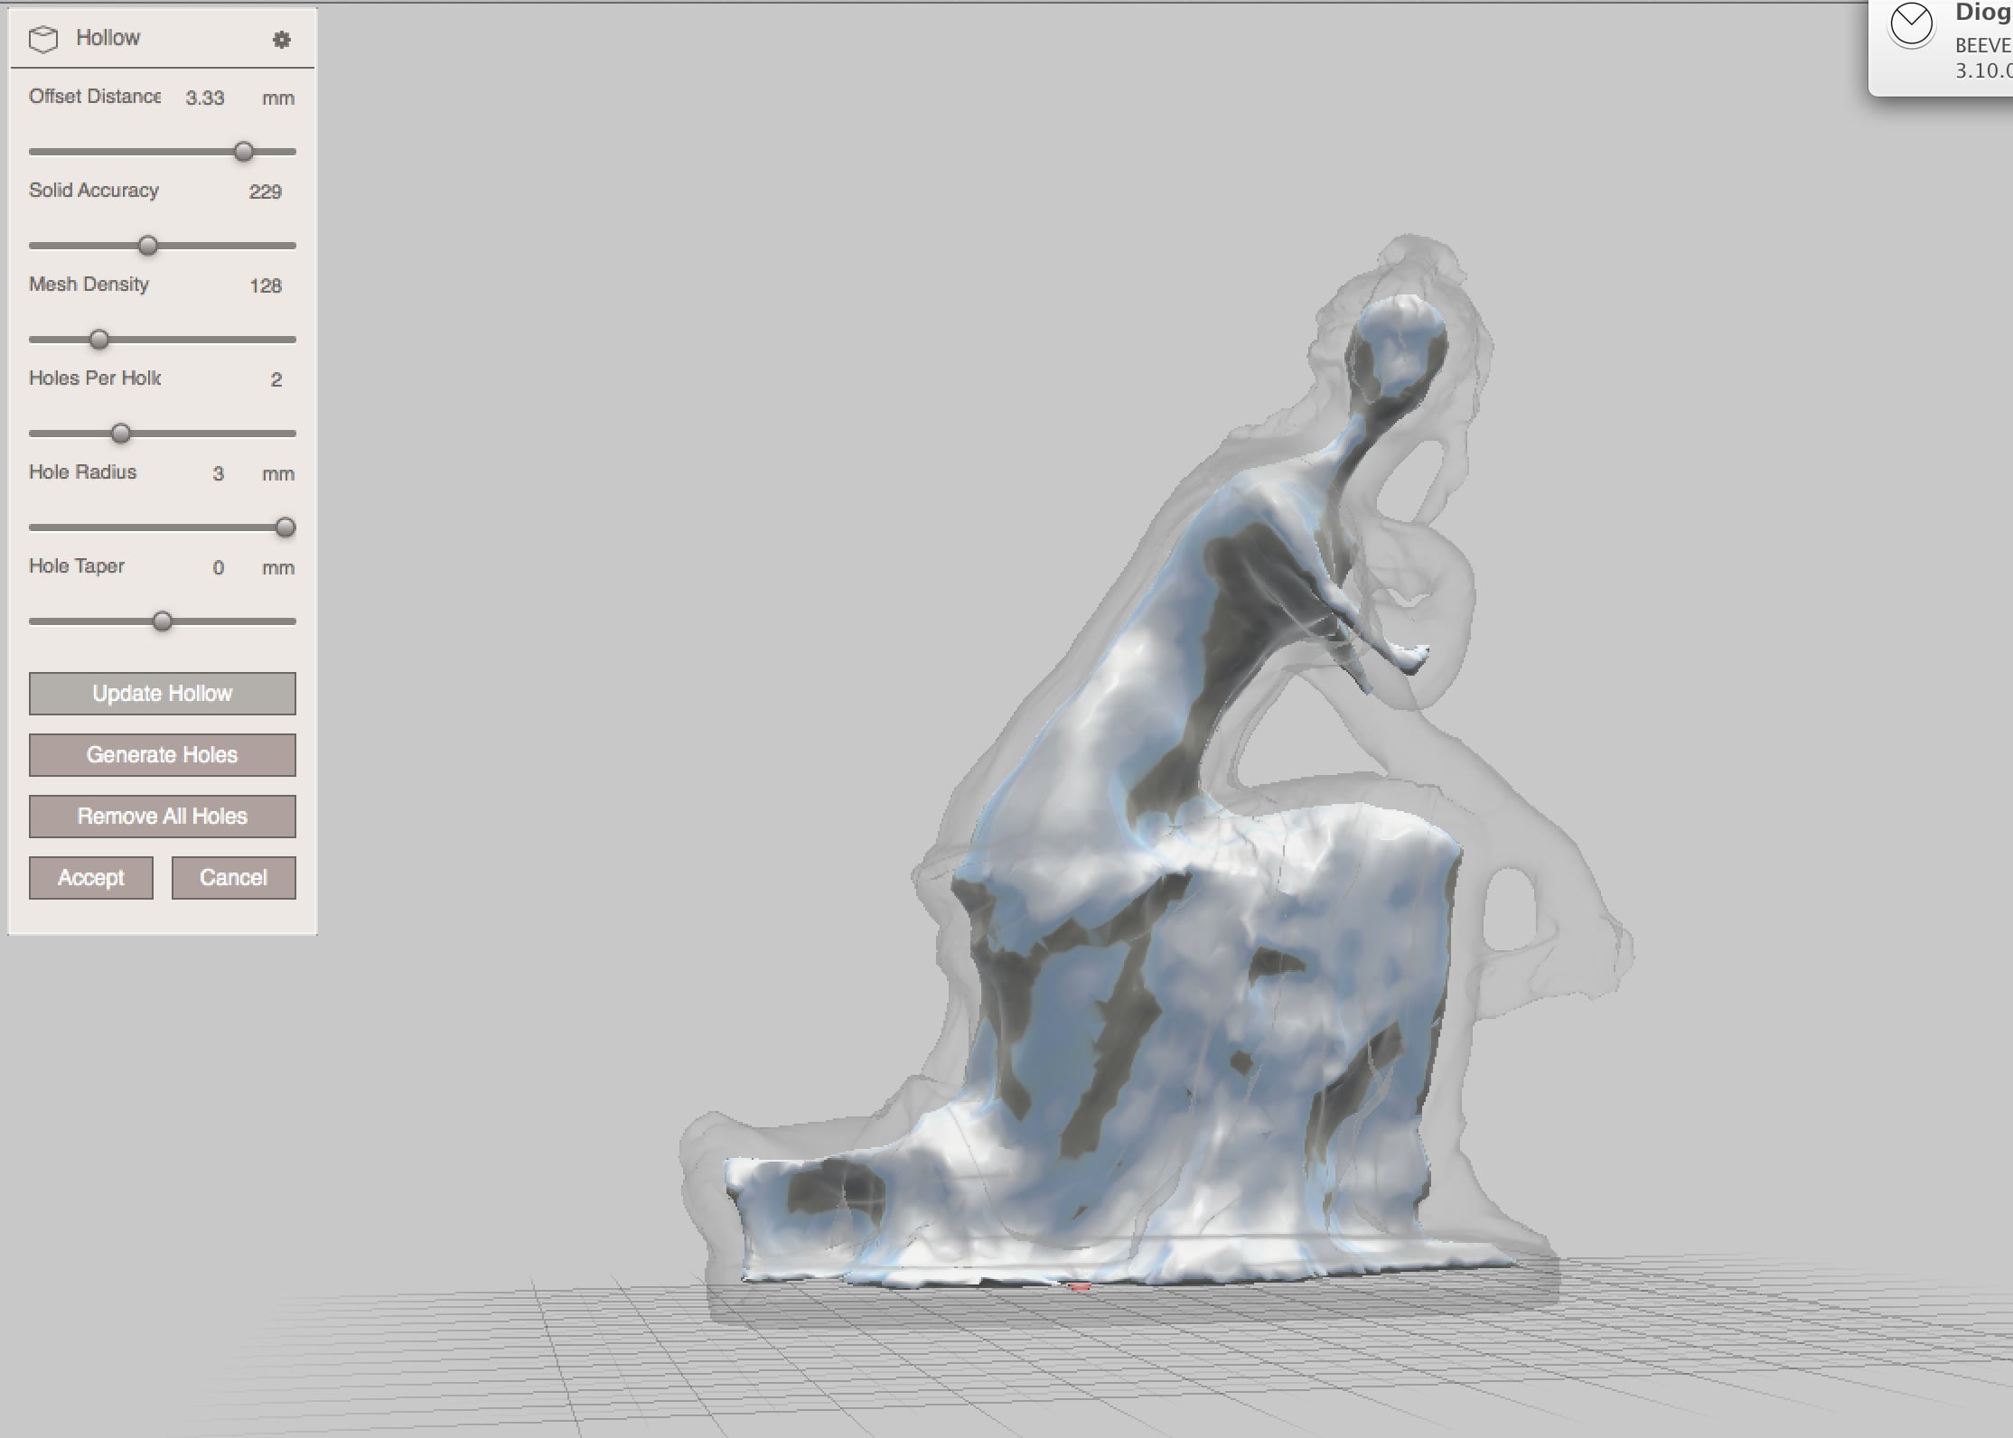Open the Hollow panel gear settings
Viewport: 2013px width, 1438px height.
point(282,40)
